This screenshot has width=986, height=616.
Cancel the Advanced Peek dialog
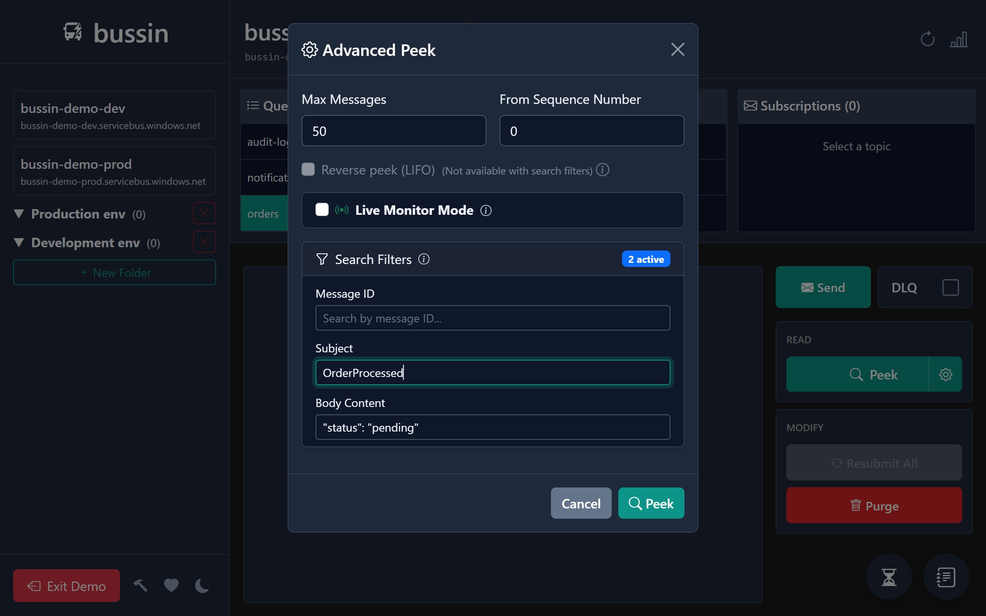[581, 503]
